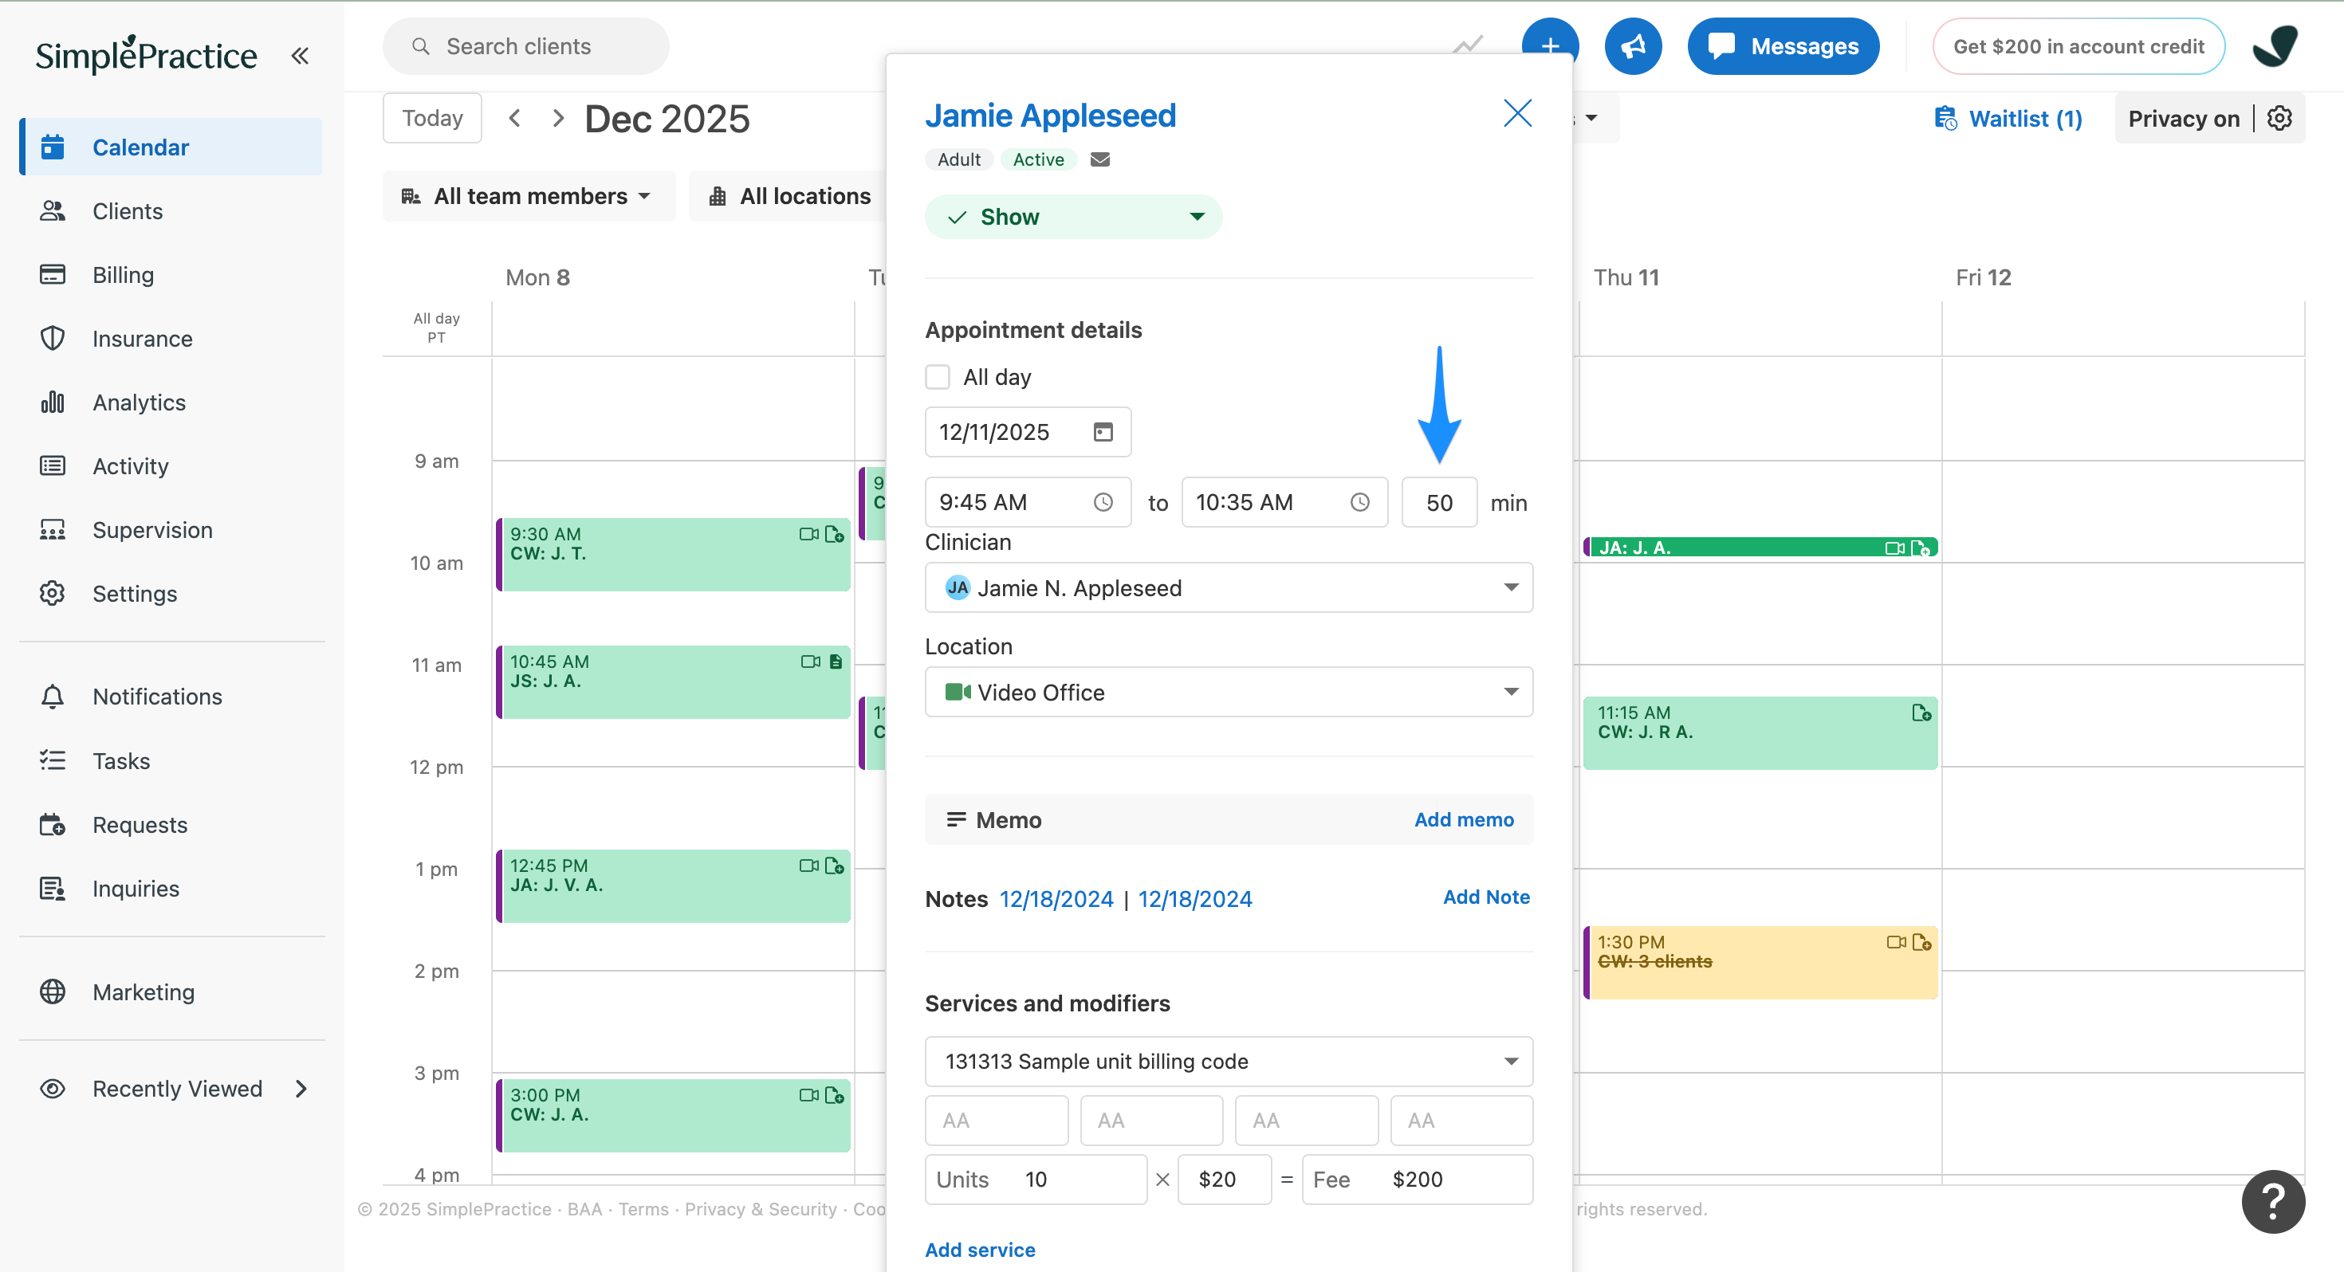Viewport: 2344px width, 1272px height.
Task: Click Add Note
Action: (x=1486, y=897)
